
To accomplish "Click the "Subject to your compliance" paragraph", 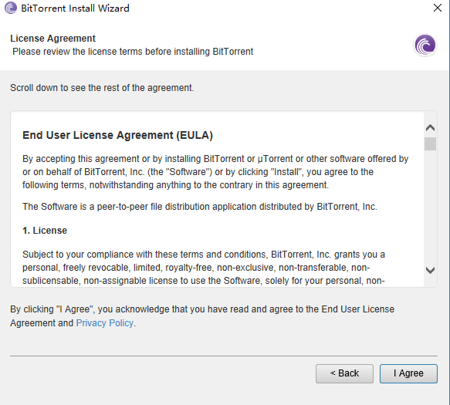I will [204, 268].
